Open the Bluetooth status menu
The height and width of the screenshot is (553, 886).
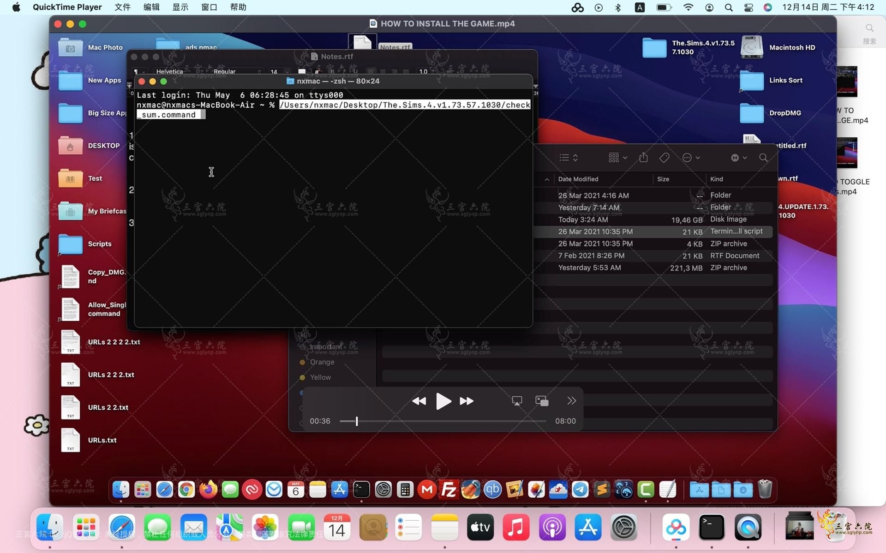pyautogui.click(x=618, y=7)
